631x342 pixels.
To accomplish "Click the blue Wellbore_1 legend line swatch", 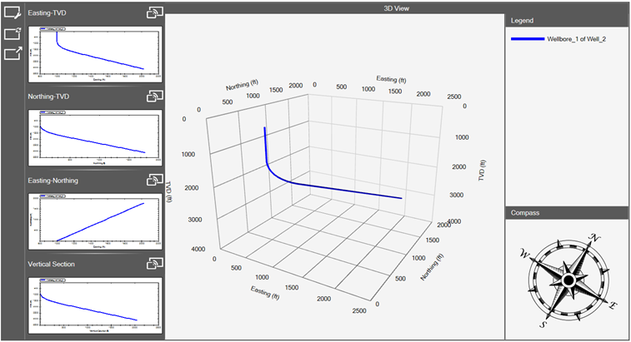I will tap(527, 39).
